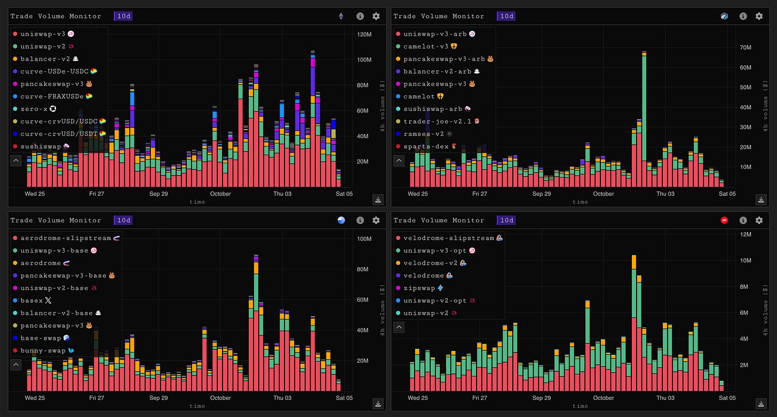
Task: Open 10d timeframe selector in Base panel
Action: pyautogui.click(x=123, y=220)
